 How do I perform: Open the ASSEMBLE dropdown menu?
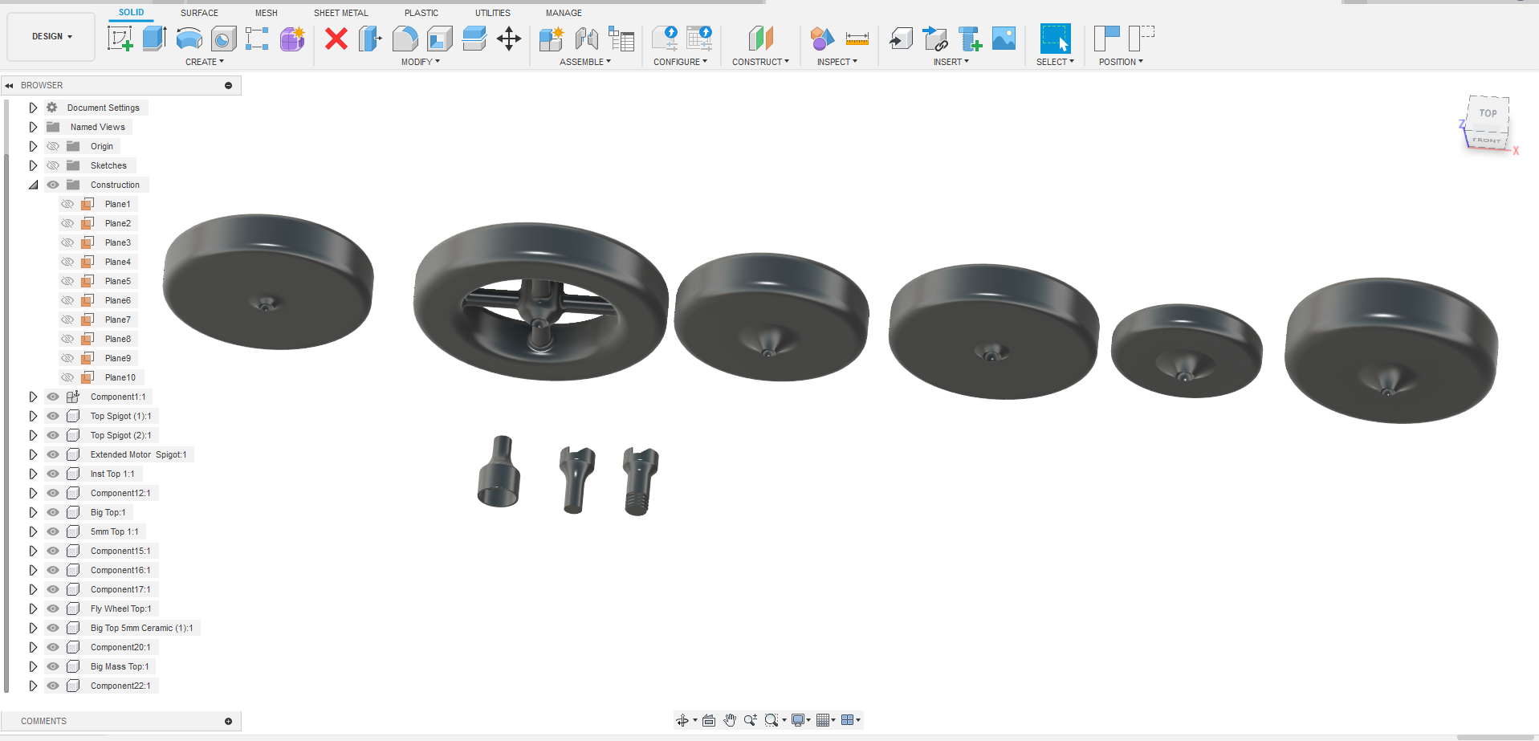pyautogui.click(x=585, y=62)
